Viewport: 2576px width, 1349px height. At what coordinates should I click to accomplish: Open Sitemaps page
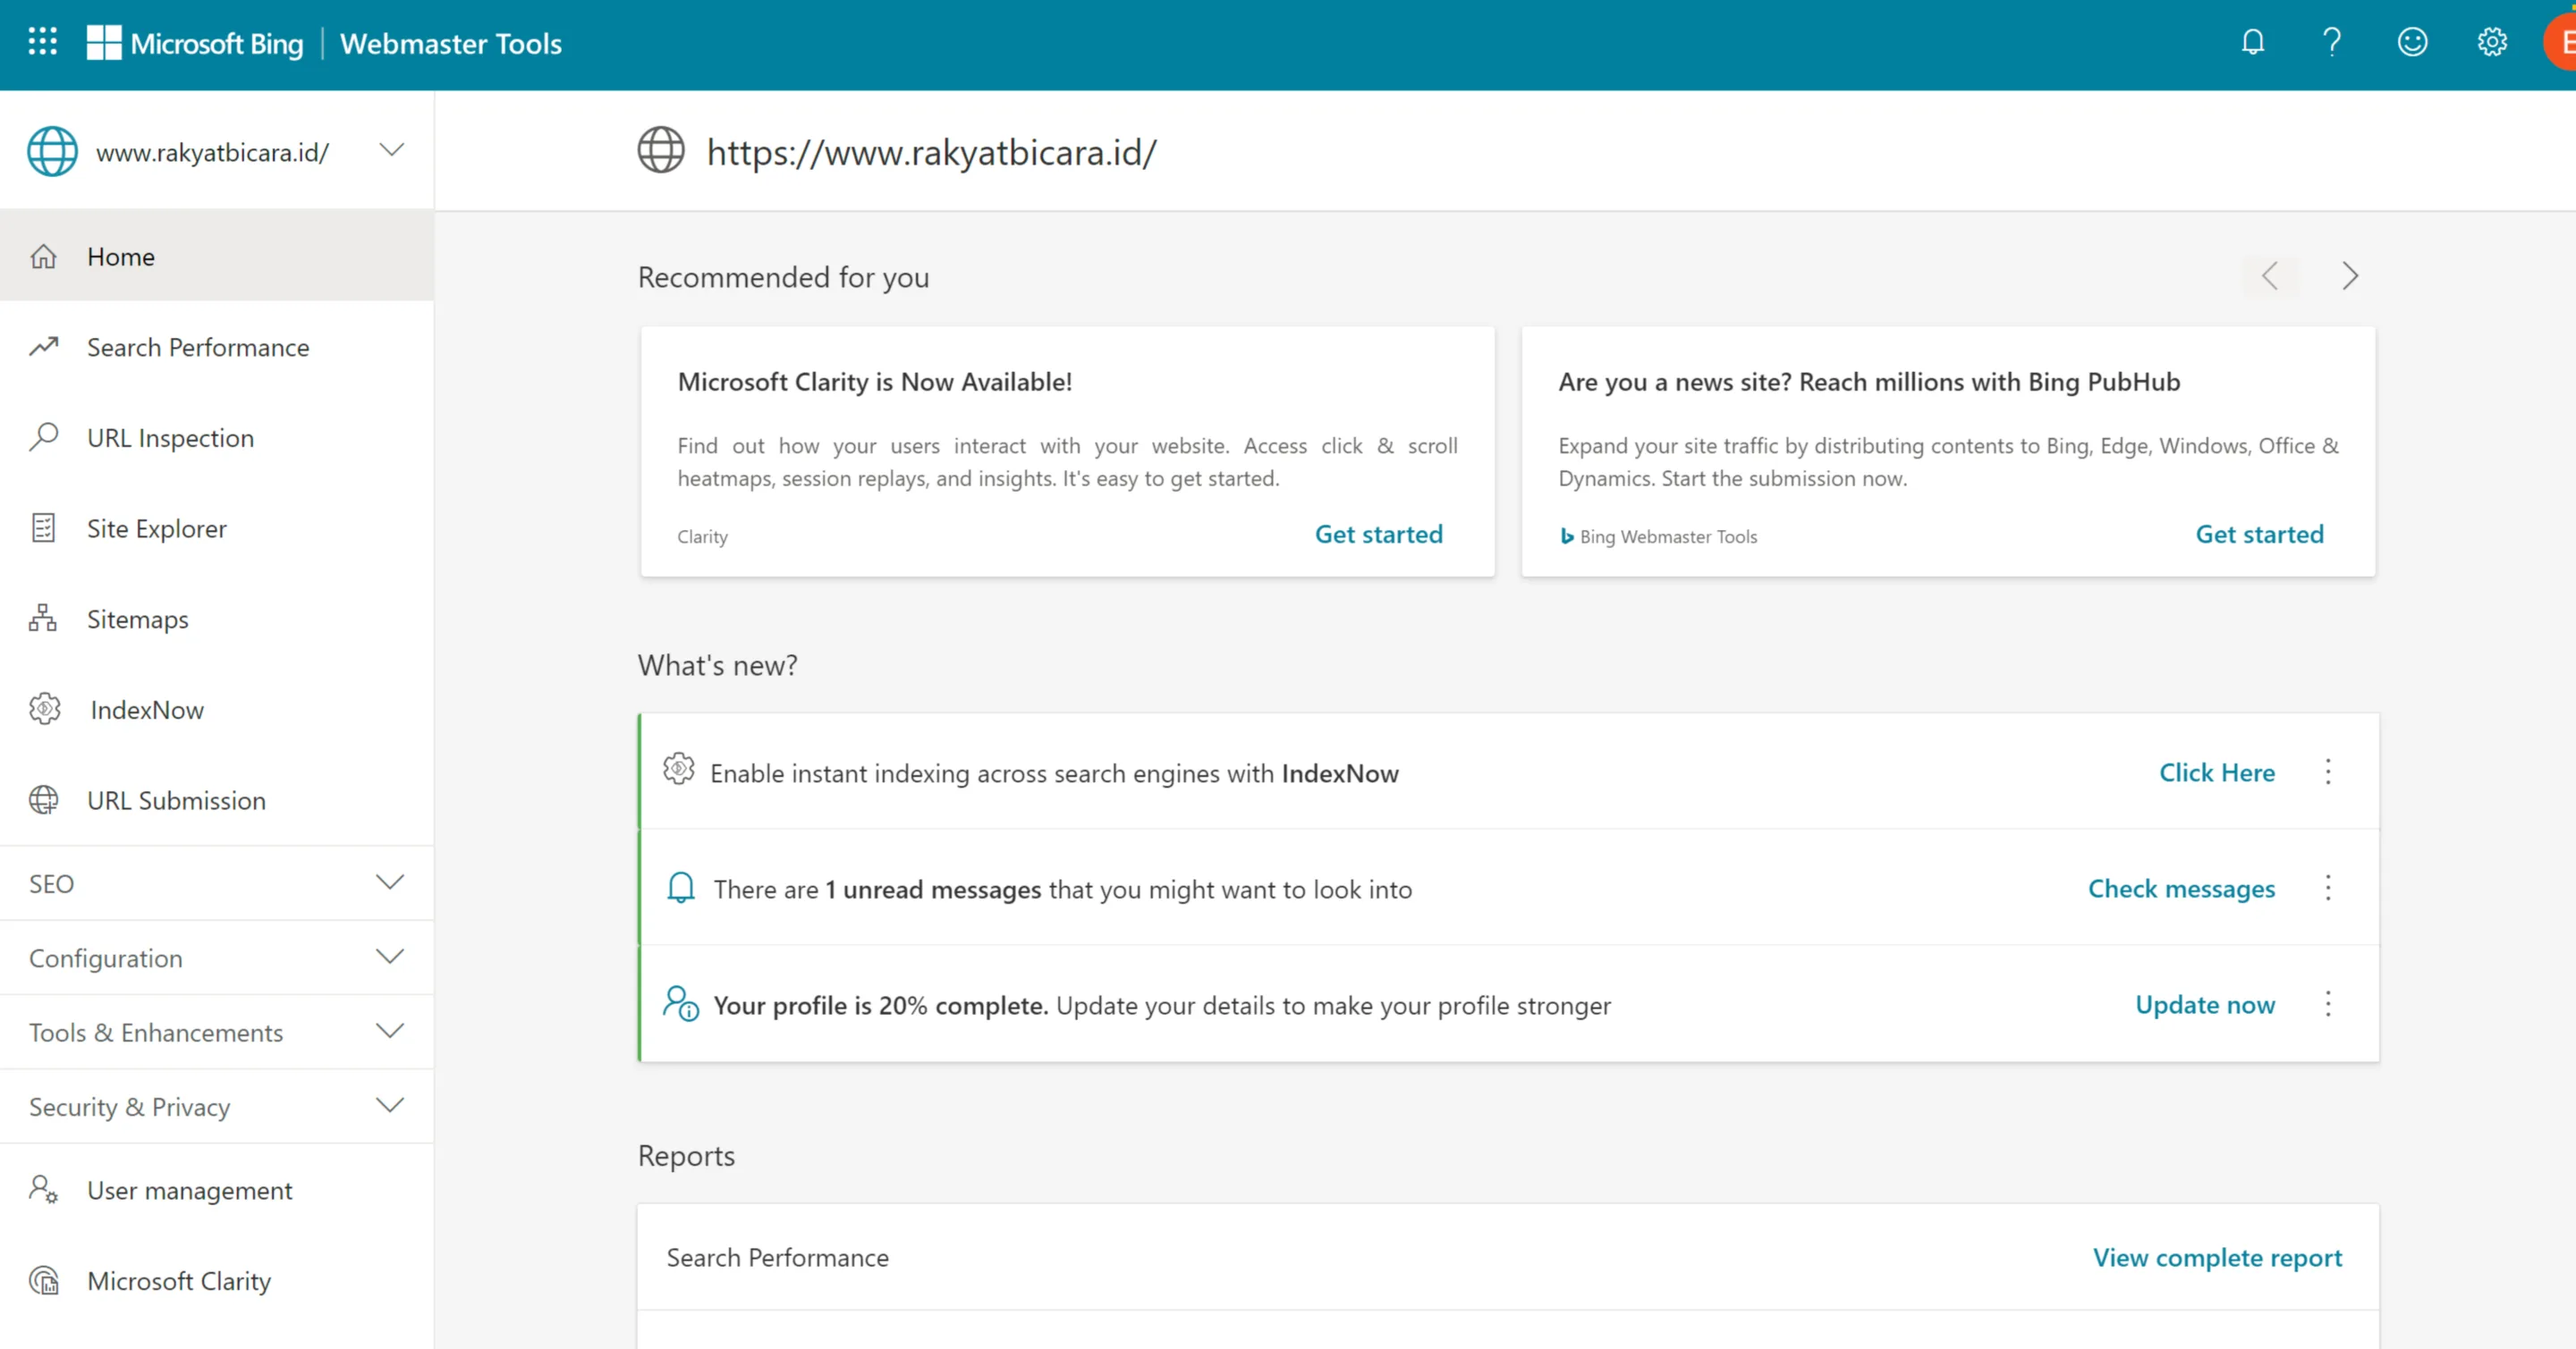(x=217, y=619)
